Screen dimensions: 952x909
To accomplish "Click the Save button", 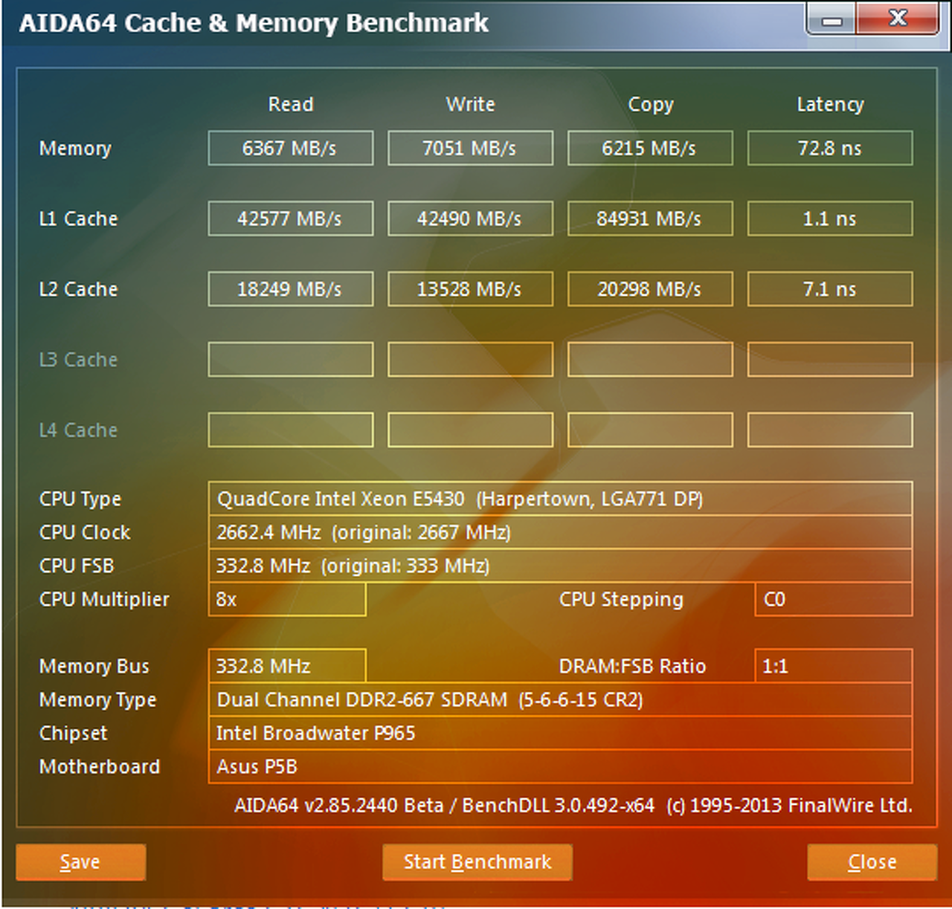I will tap(80, 862).
